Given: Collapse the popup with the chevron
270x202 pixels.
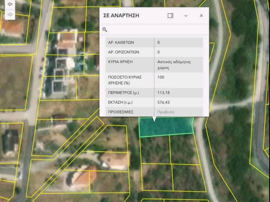Looking at the screenshot, I should [186, 16].
